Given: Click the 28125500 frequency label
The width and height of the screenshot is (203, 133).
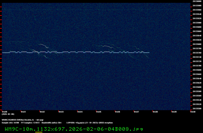Looking at the screenshot, I should click(x=197, y=109).
